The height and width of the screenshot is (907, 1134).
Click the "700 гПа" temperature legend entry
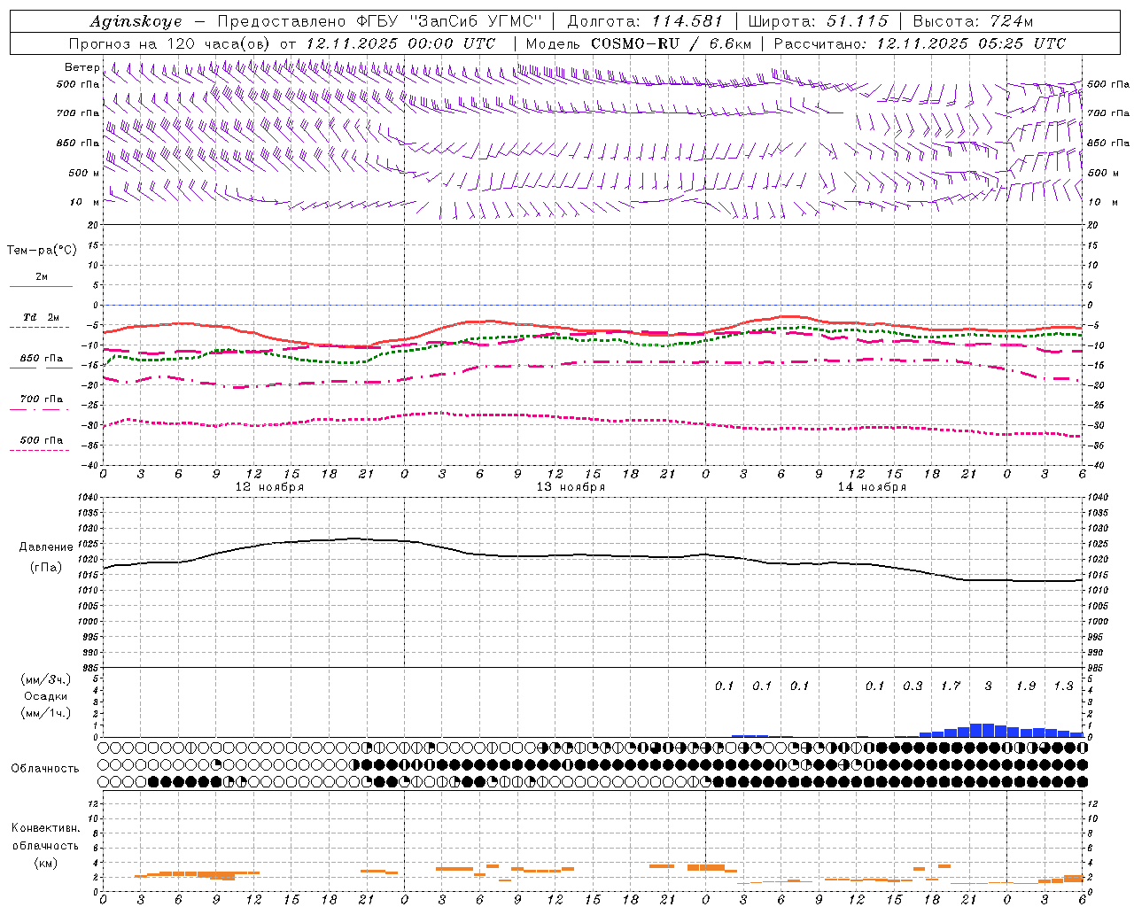click(42, 399)
